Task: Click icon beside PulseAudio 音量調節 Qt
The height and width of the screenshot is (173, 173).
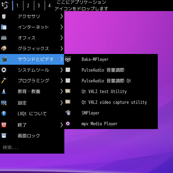Action: point(68,81)
